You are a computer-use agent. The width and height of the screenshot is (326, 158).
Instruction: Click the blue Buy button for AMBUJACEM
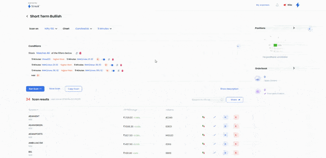(x=225, y=144)
